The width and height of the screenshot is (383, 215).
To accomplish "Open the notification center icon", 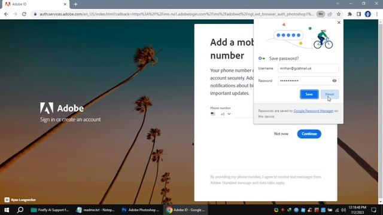I will [x=373, y=210].
